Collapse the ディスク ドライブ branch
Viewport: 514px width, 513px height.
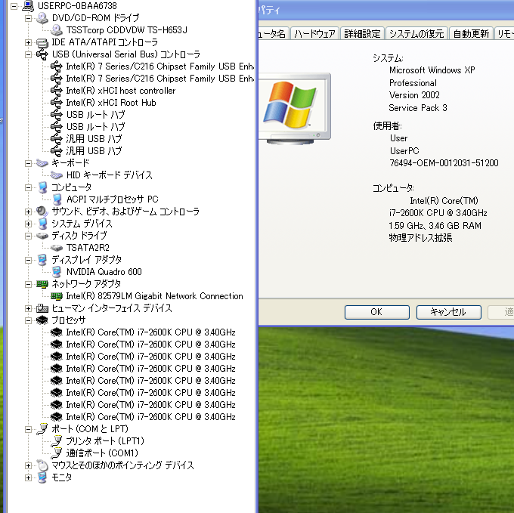click(x=28, y=236)
